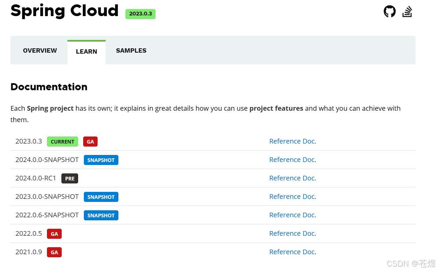Click the PRE badge beside 2024.0.0-RC1
Image resolution: width=437 pixels, height=271 pixels.
(69, 178)
